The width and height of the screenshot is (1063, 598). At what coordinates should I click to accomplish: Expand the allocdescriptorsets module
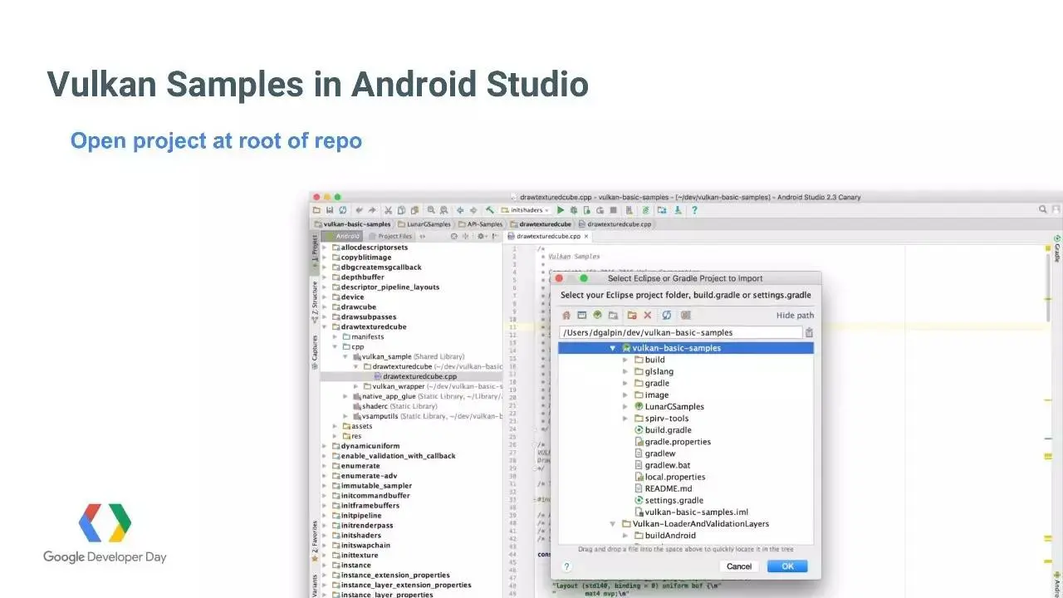pyautogui.click(x=325, y=248)
